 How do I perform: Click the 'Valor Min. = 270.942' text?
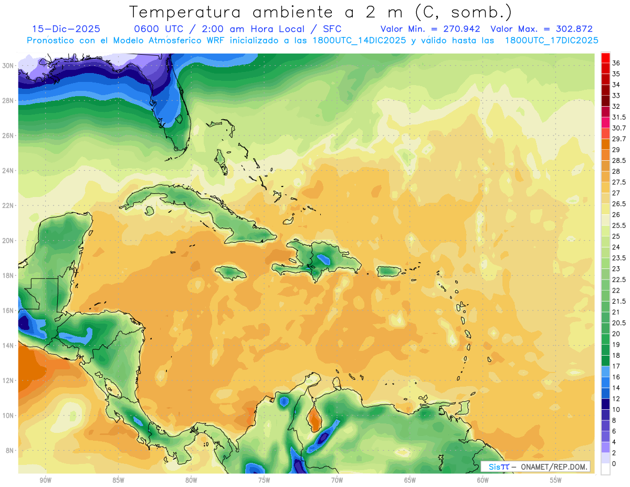coord(430,29)
